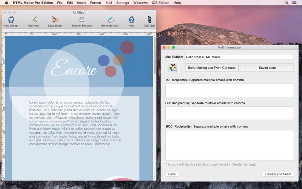
Task: Click the contacts people icon in Mail Information
Action: 173,68
